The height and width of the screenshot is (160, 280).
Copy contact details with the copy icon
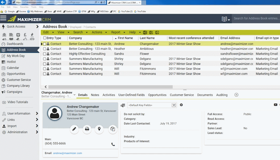click(112, 129)
